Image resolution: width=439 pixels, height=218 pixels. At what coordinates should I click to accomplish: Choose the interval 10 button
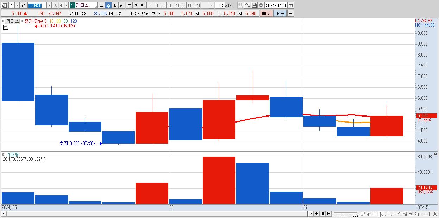(x=170, y=5)
